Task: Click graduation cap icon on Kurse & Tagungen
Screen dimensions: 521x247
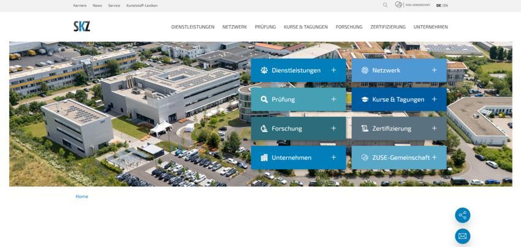Action: (365, 99)
